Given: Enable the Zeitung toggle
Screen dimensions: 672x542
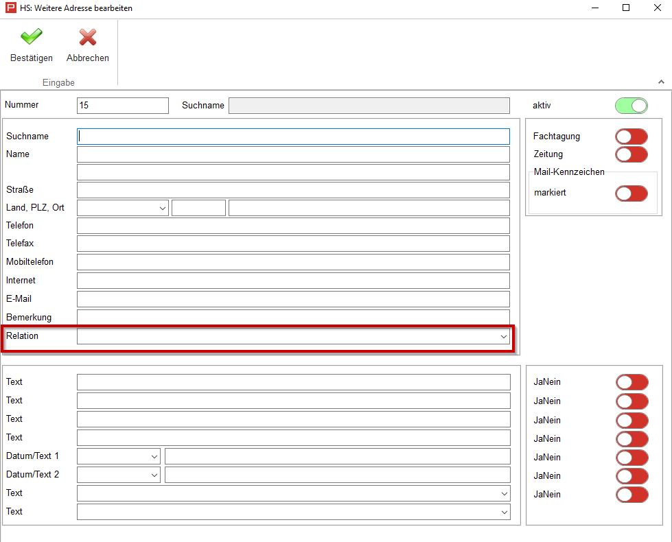Looking at the screenshot, I should pyautogui.click(x=631, y=154).
